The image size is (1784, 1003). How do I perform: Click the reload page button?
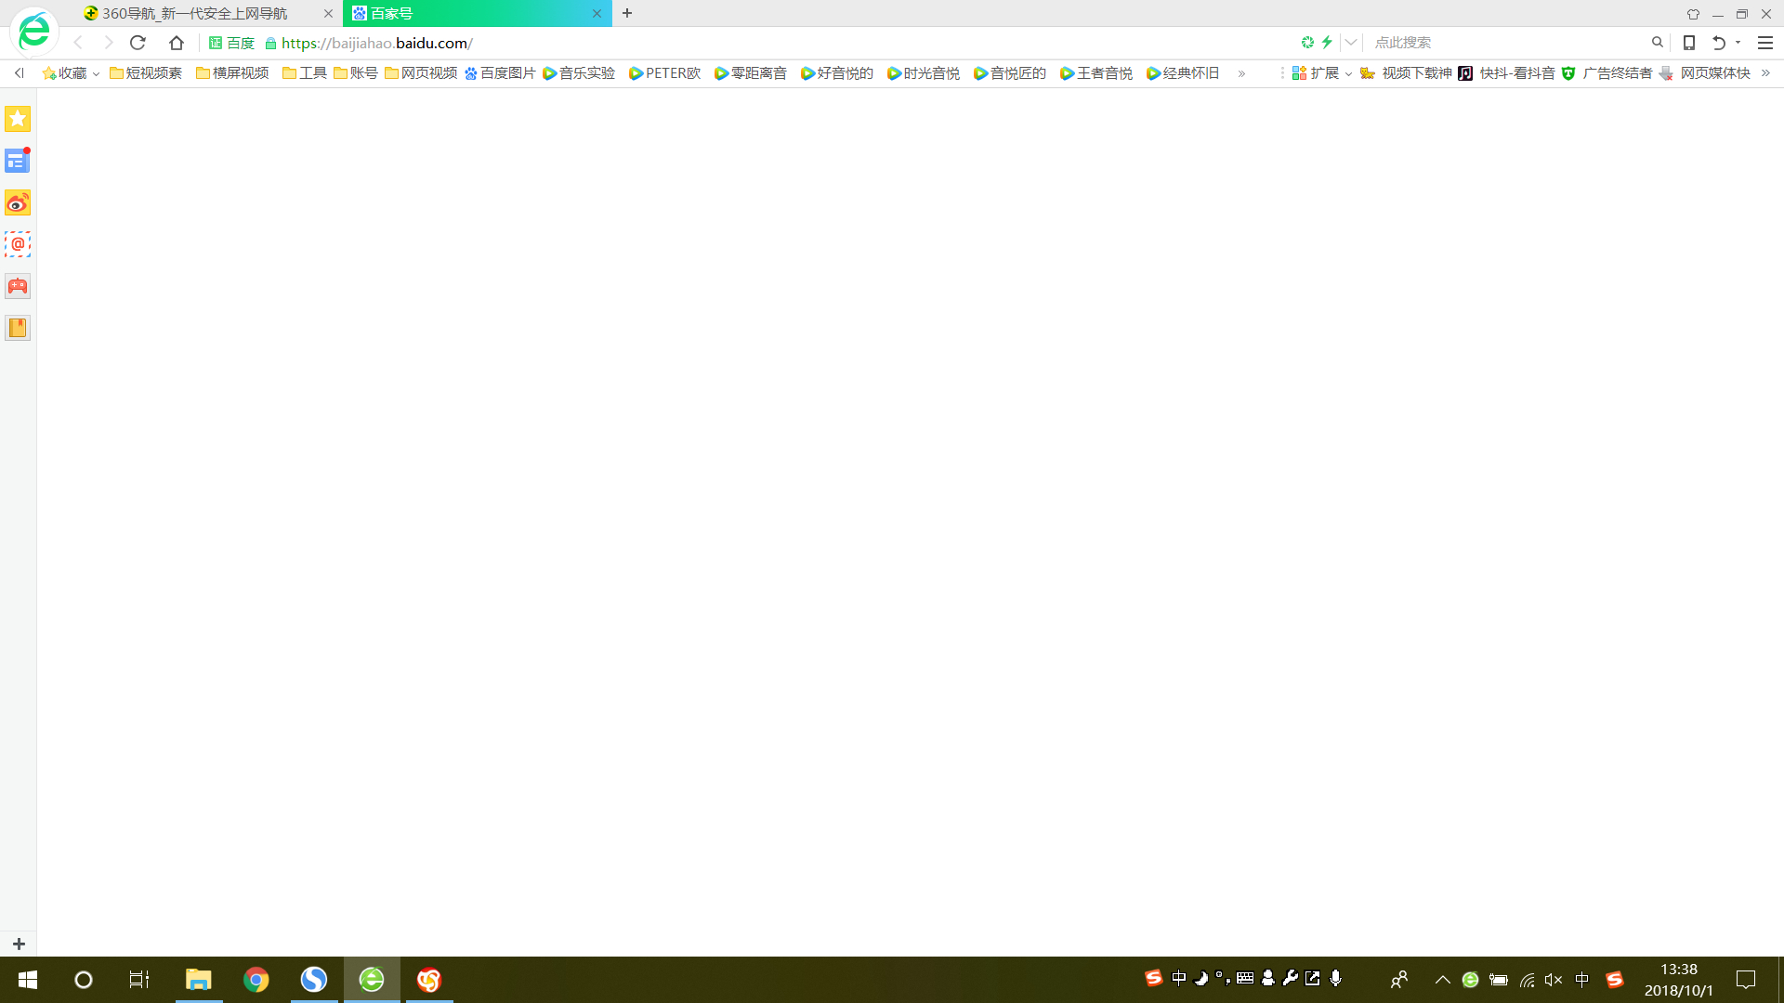click(x=138, y=43)
